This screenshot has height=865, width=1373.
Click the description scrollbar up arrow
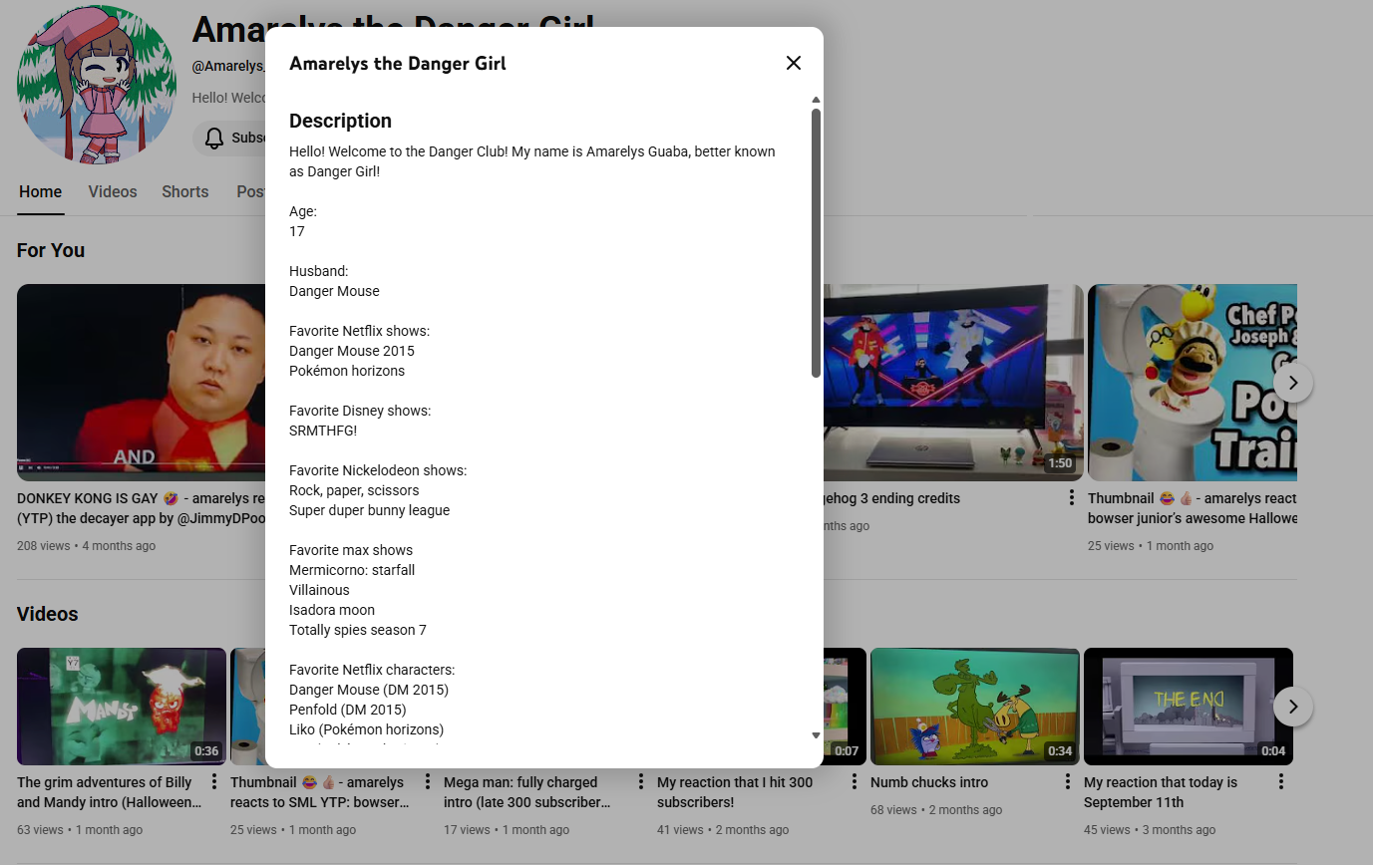click(816, 101)
